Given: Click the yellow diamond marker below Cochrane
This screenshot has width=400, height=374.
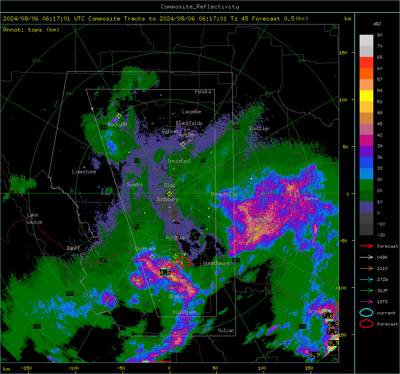Looking at the screenshot, I should [152, 257].
